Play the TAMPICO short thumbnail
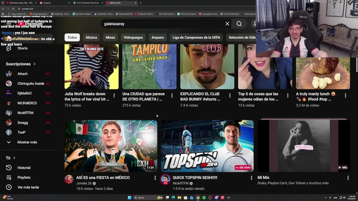The height and width of the screenshot is (201, 358). pyautogui.click(x=149, y=66)
